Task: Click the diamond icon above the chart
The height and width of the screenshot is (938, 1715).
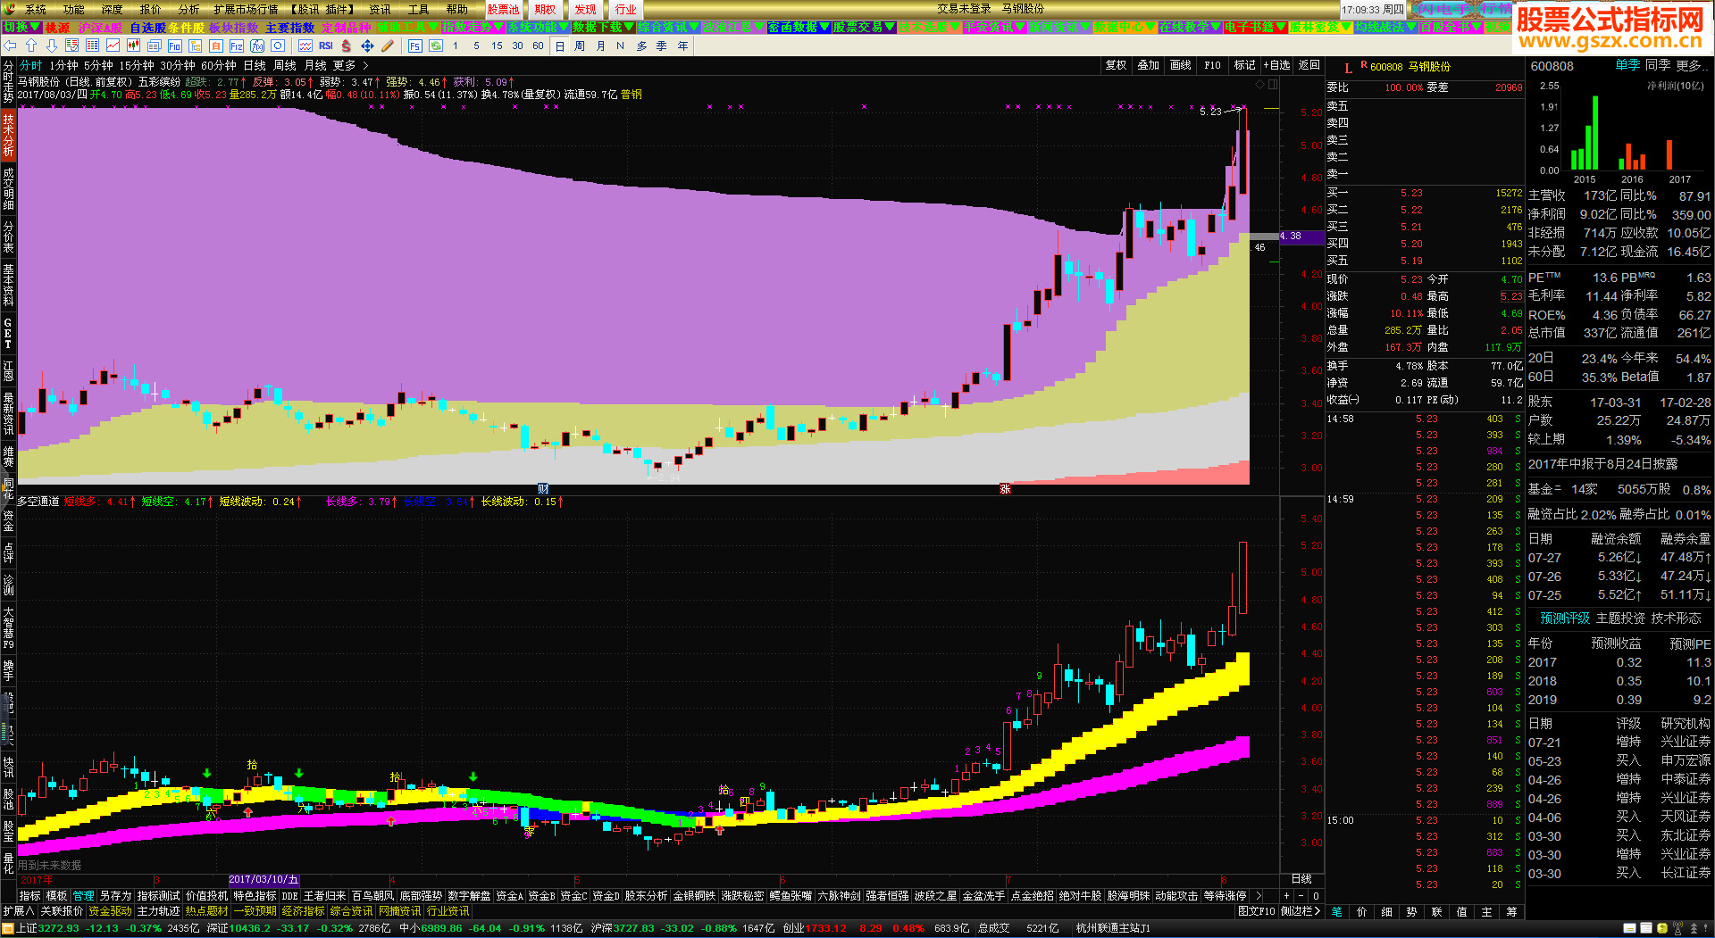Action: point(1260,84)
